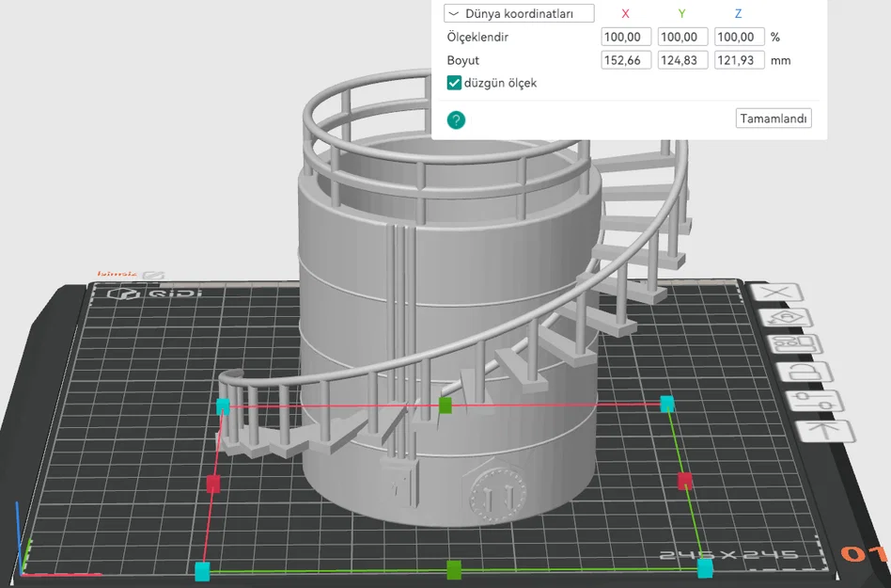Click the teal help question mark icon
891x588 pixels.
[x=456, y=120]
